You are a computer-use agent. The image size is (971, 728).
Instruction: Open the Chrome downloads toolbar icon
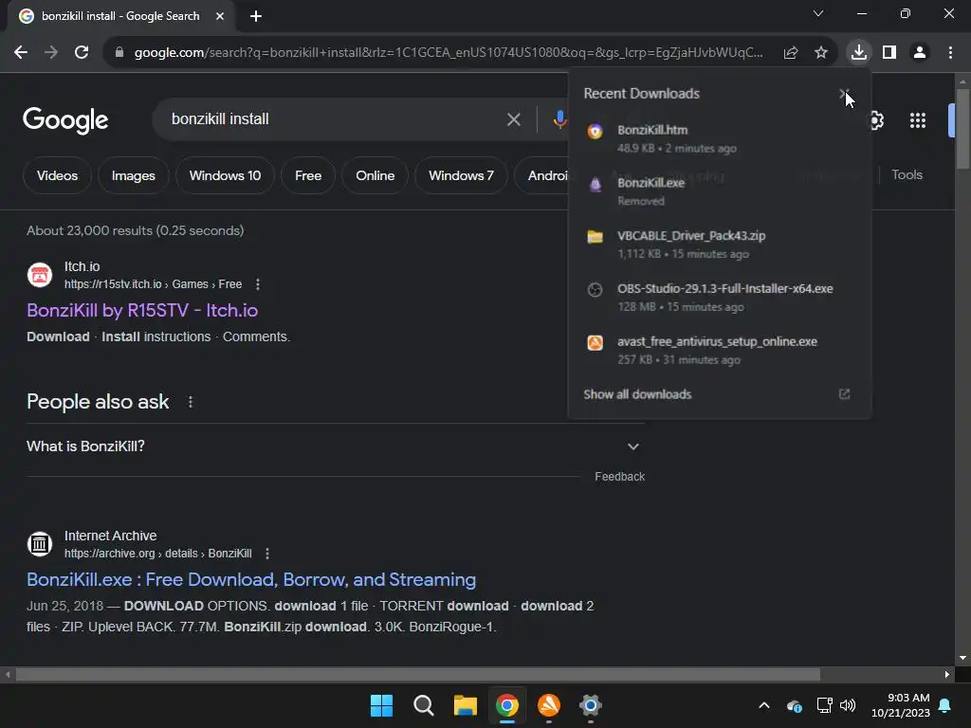click(x=859, y=52)
